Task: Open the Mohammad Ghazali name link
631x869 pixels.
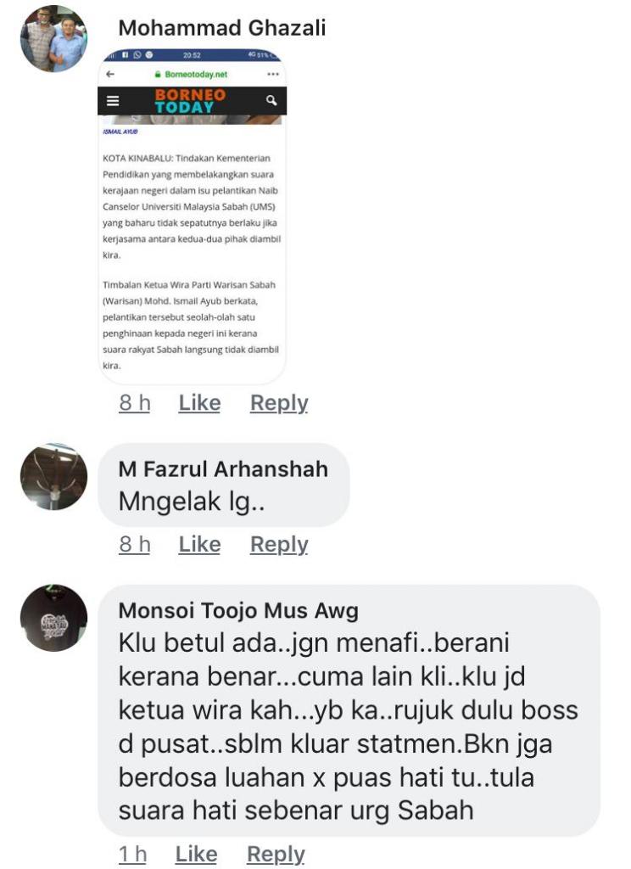Action: coord(222,28)
